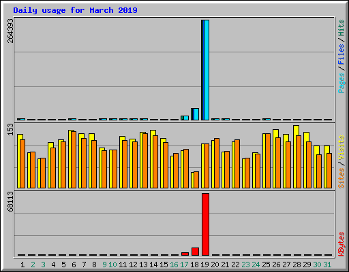The image size is (349, 272).
Task: Click the day 26 axis label
Action: coord(276,265)
